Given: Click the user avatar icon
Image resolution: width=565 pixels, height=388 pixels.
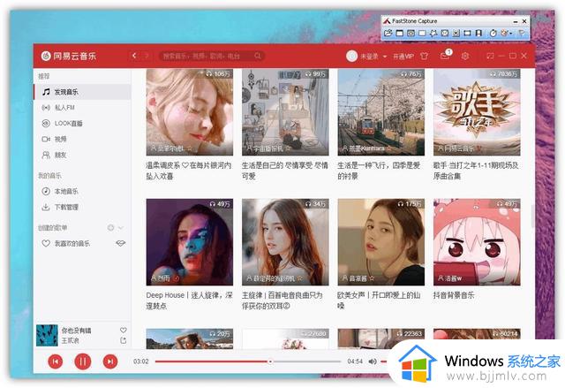Looking at the screenshot, I should pyautogui.click(x=351, y=56).
